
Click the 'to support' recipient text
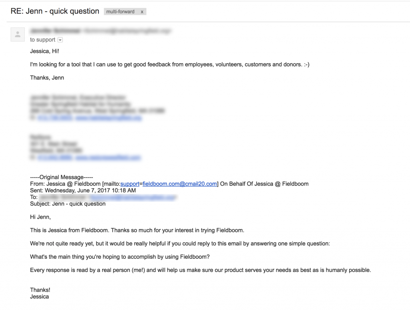tap(42, 40)
